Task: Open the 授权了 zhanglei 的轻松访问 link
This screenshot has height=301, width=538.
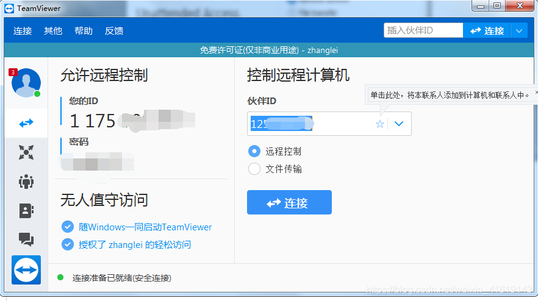Action: (134, 245)
